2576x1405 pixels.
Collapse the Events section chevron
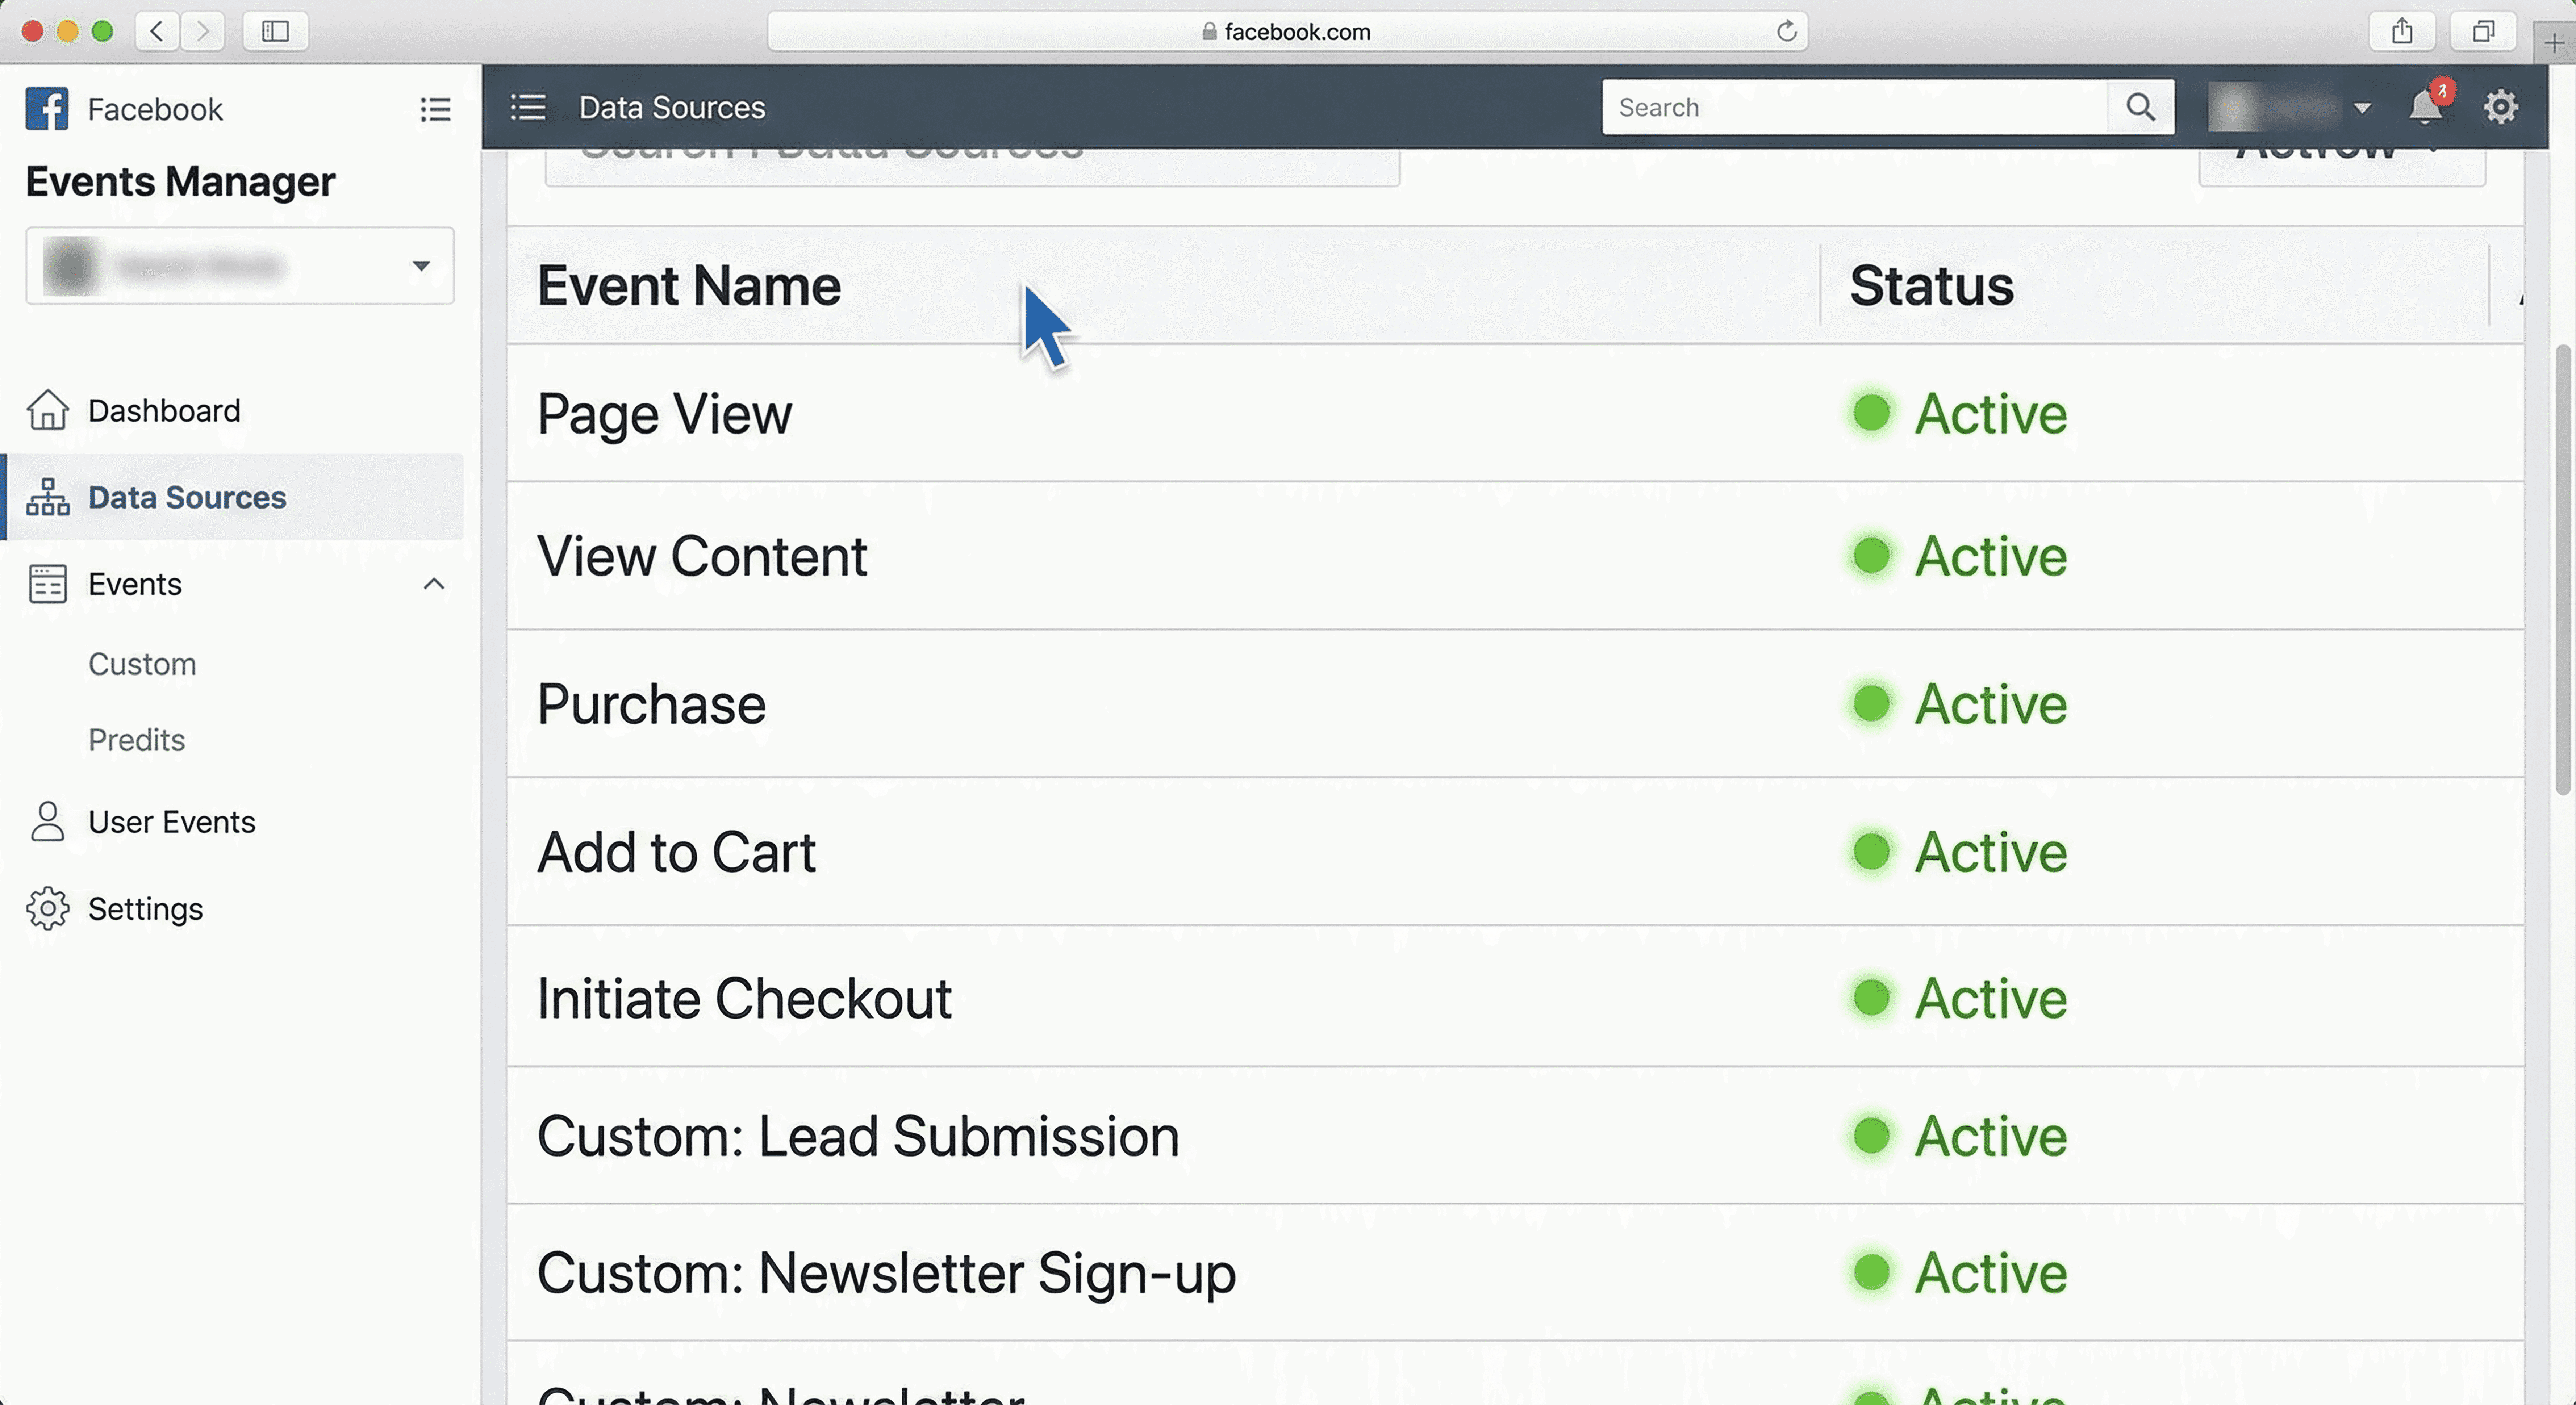point(434,584)
